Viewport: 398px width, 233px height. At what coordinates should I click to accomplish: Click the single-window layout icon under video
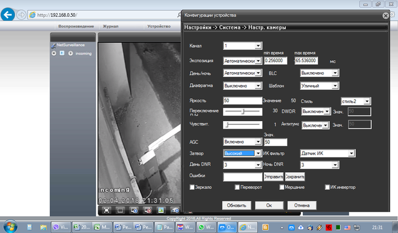120,210
